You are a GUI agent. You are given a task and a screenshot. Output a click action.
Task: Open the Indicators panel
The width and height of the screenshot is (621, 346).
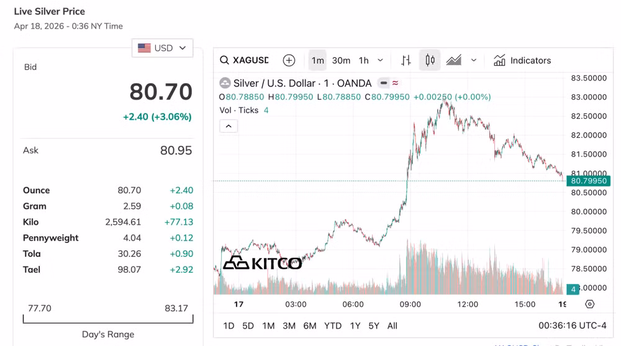[x=522, y=60]
